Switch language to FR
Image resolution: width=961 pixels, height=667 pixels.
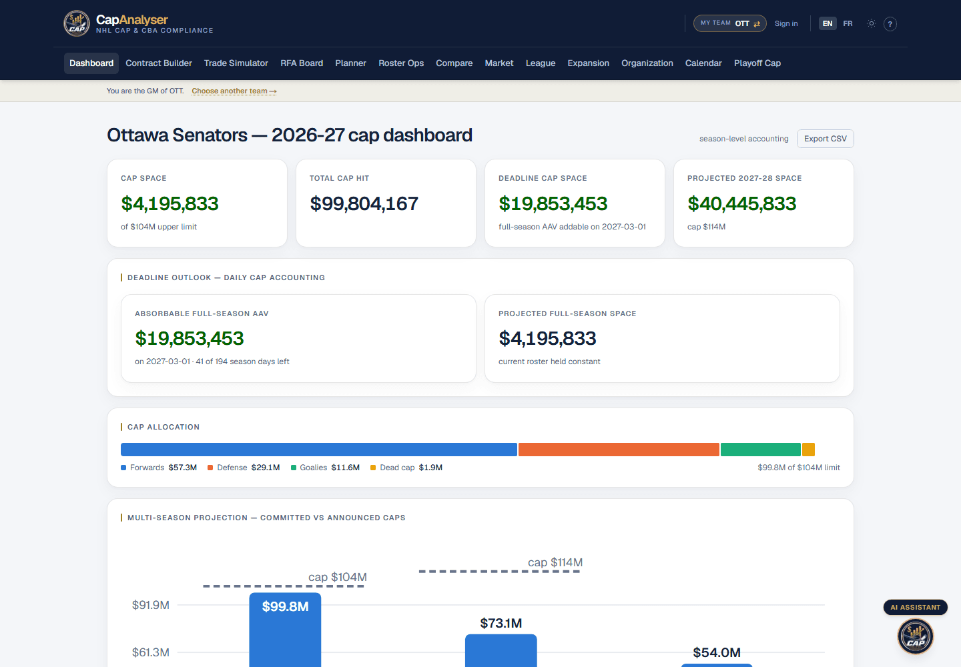(848, 23)
